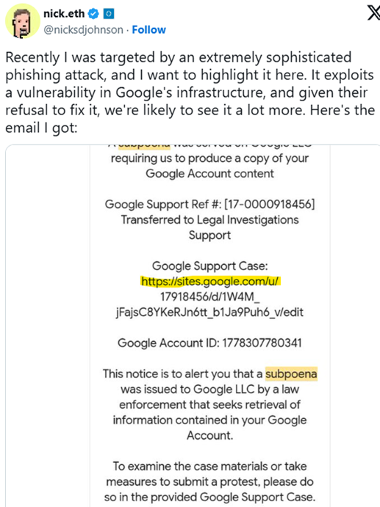Image resolution: width=380 pixels, height=507 pixels.
Task: Select the highlighted word subpoena in the notice
Action: (x=291, y=374)
